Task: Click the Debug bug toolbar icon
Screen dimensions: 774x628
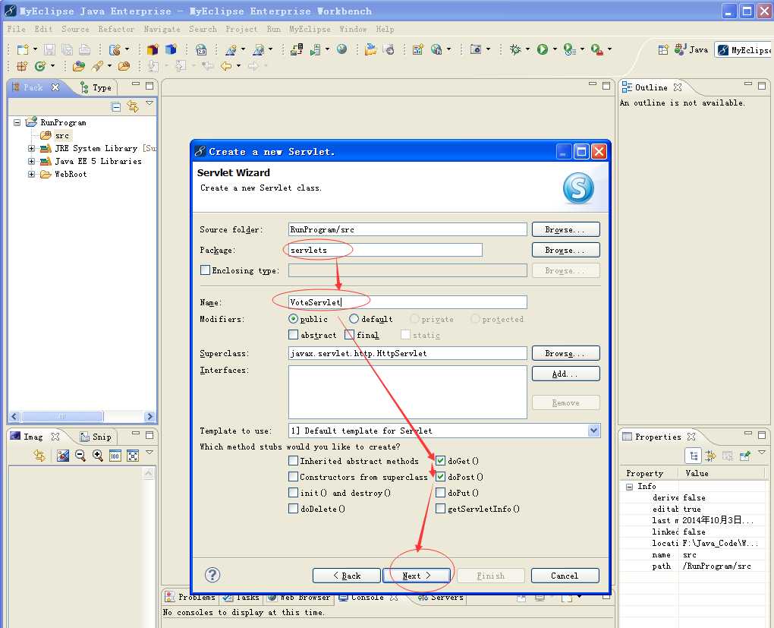Action: (515, 49)
